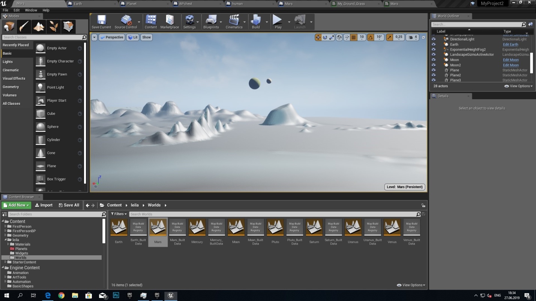
Task: Select the scale gizmo tool in viewport
Action: click(x=332, y=37)
